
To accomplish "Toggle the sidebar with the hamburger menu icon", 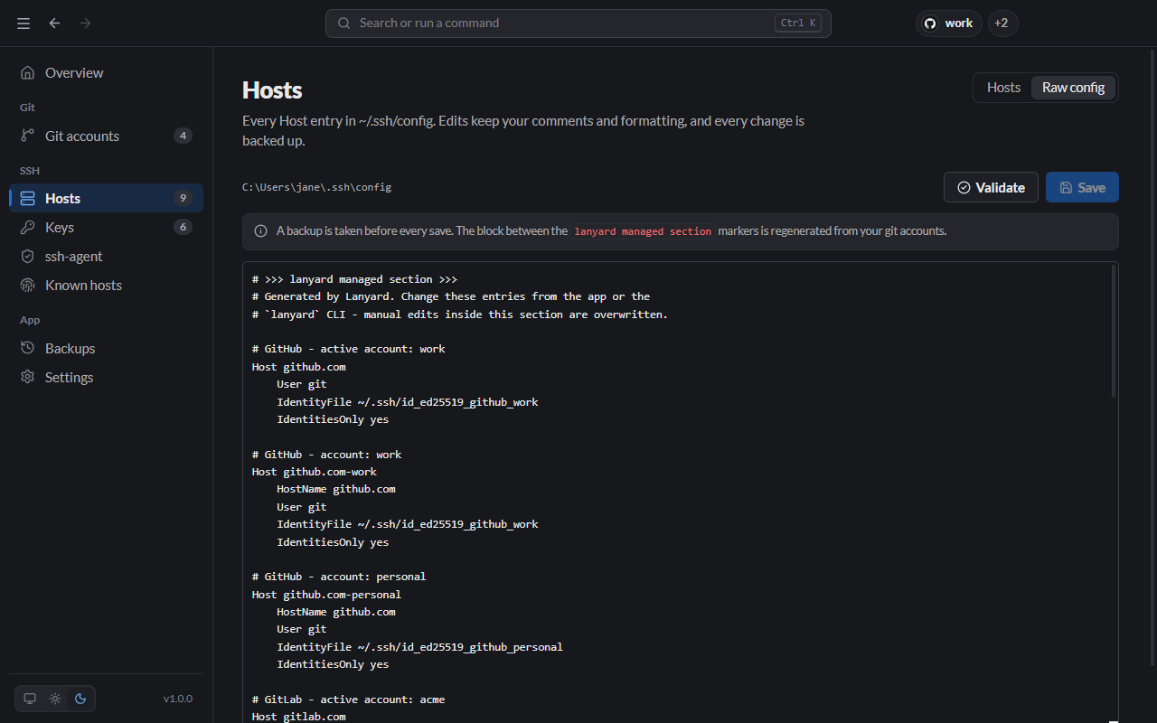I will (24, 23).
